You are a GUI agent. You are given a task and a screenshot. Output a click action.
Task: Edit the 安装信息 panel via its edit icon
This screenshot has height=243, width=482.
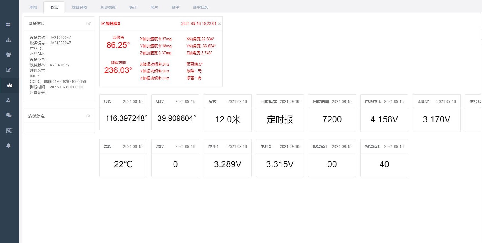(x=89, y=116)
